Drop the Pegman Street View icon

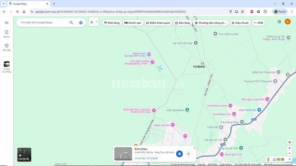pyautogui.click(x=268, y=159)
